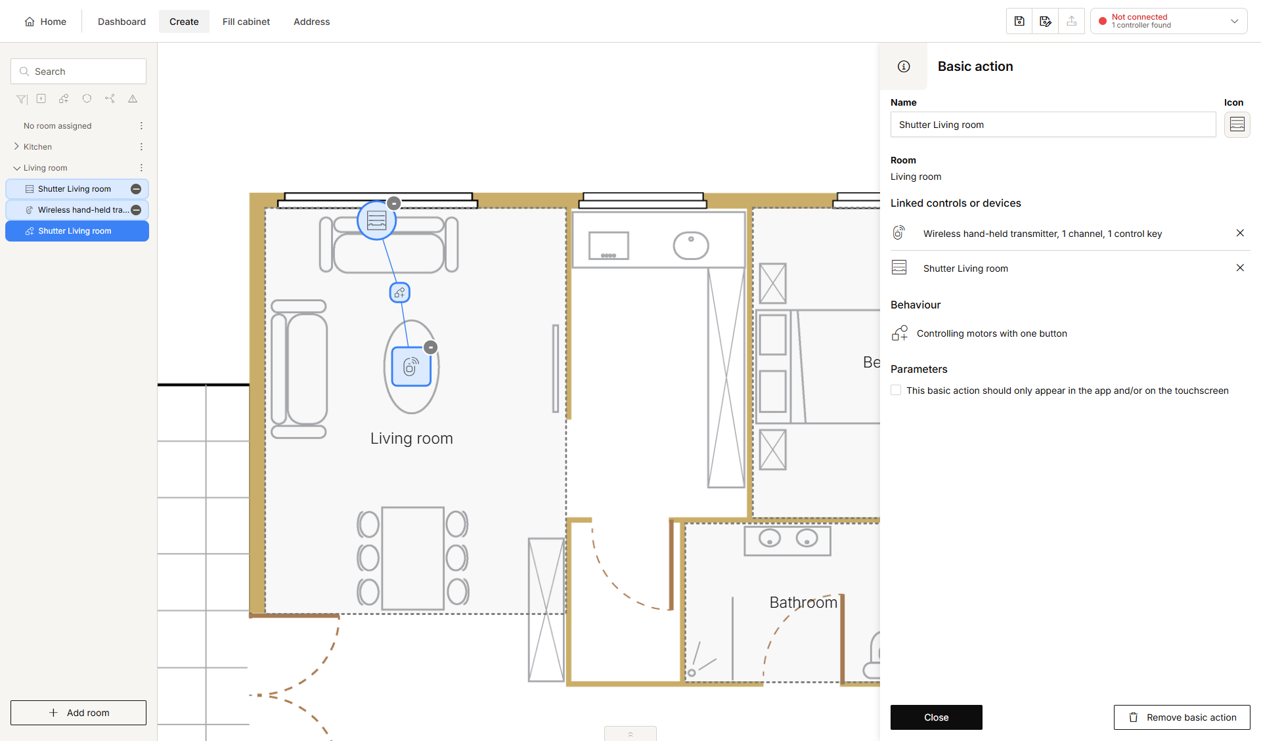The height and width of the screenshot is (741, 1261).
Task: Switch to the Dashboard tab
Action: coord(122,22)
